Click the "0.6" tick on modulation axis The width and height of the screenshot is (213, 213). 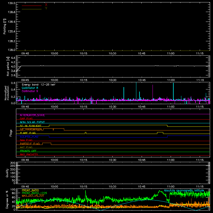point(13,83)
